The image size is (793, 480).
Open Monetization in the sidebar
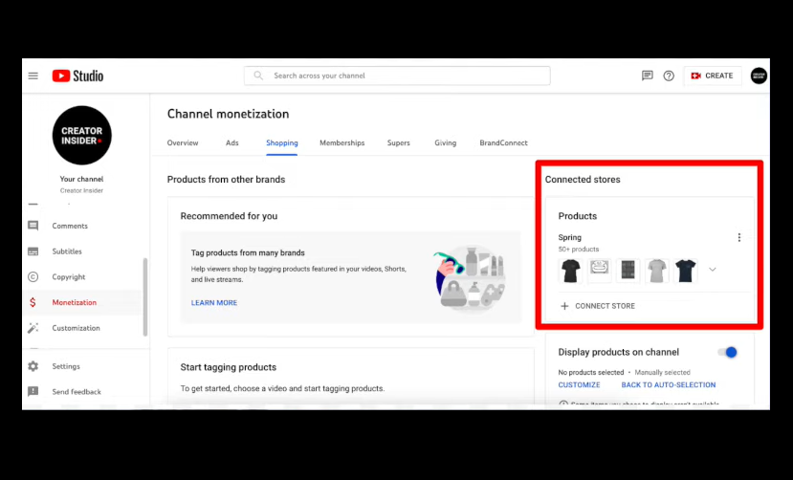[x=75, y=302]
